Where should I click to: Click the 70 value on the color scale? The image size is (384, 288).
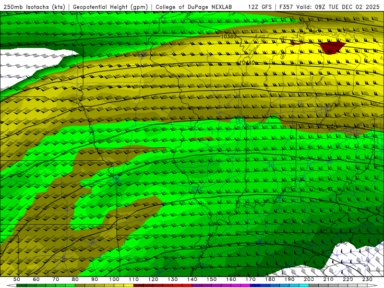(x=56, y=279)
